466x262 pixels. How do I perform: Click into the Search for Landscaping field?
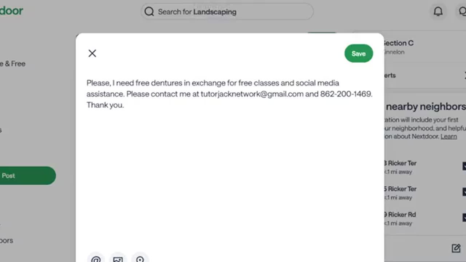[227, 12]
